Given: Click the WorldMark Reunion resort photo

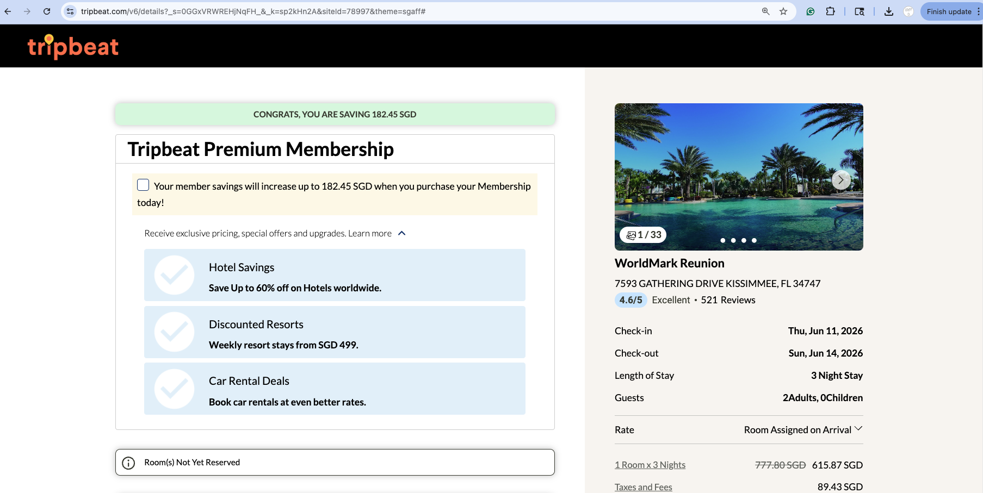Looking at the screenshot, I should click(x=739, y=177).
